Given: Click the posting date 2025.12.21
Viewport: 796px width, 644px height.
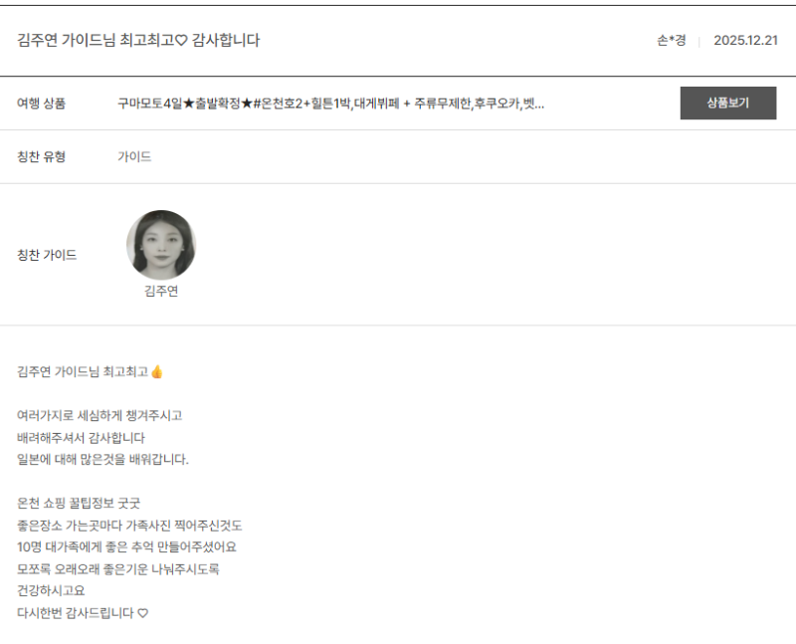Looking at the screenshot, I should coord(745,41).
